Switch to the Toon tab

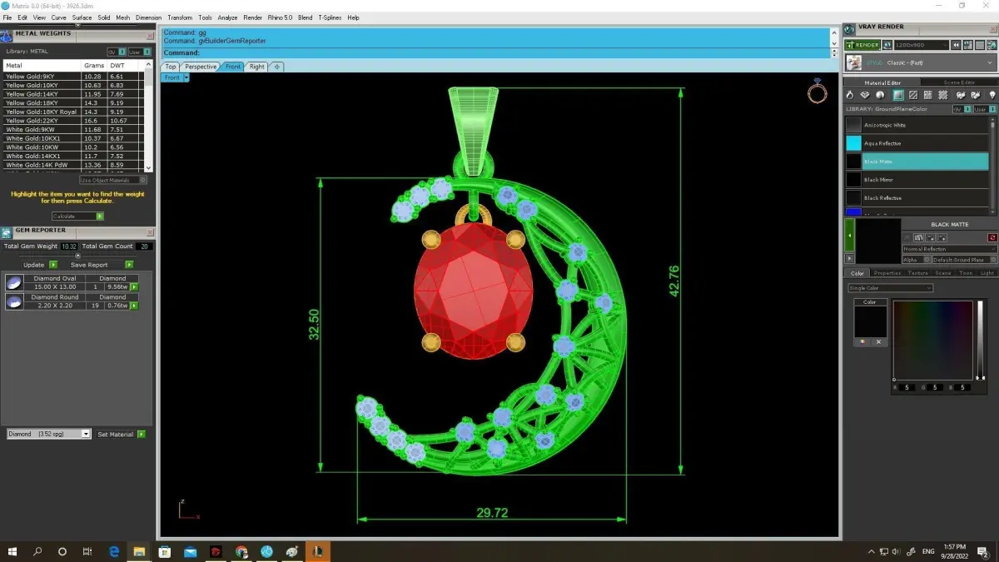pos(966,273)
